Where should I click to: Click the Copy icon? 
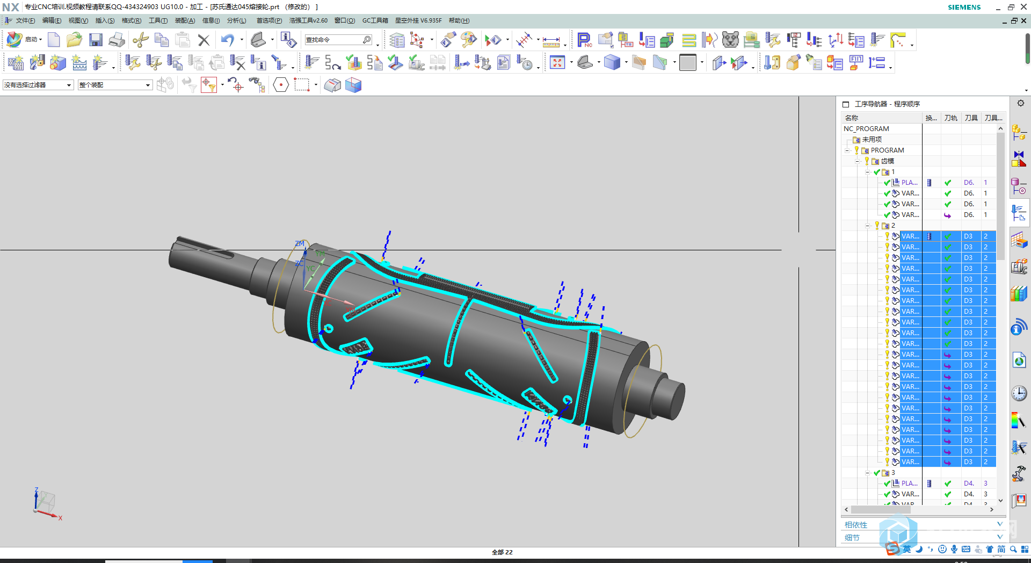point(162,40)
